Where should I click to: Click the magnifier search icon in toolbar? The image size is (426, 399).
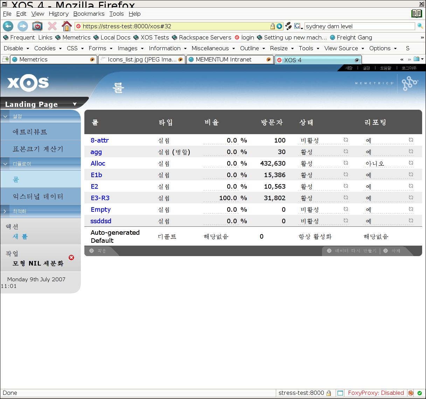[x=420, y=26]
